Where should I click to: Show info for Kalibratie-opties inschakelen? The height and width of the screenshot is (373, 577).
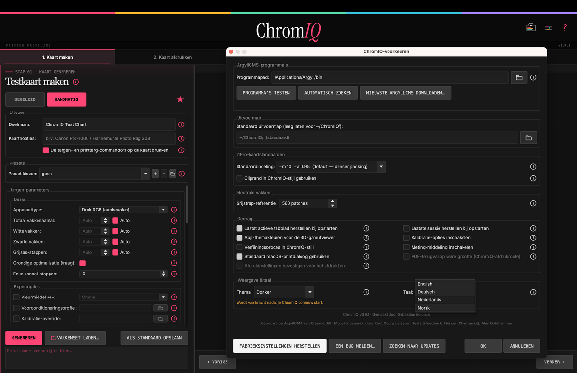click(x=533, y=237)
